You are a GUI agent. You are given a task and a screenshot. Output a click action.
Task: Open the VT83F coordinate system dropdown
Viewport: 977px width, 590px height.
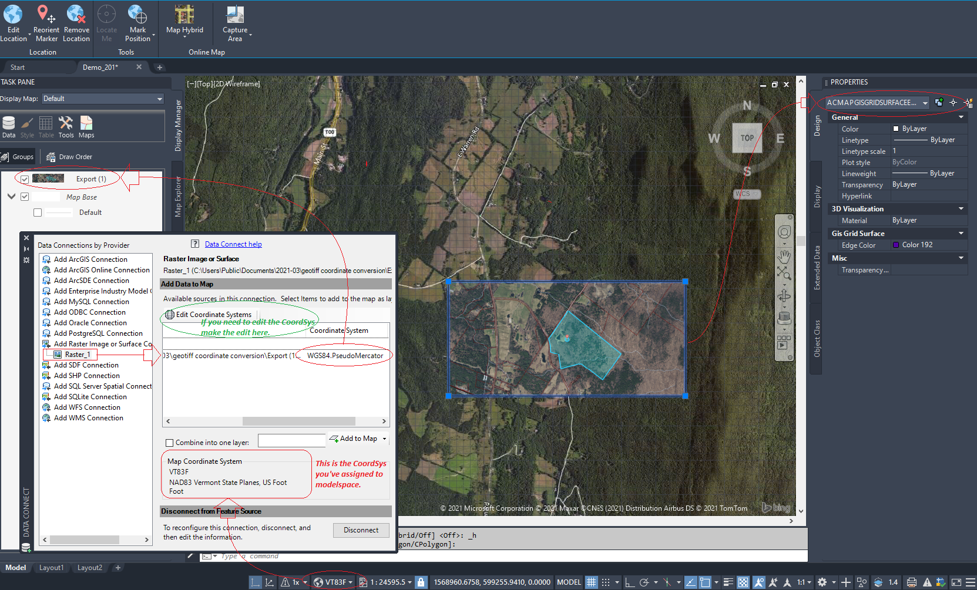pyautogui.click(x=351, y=582)
